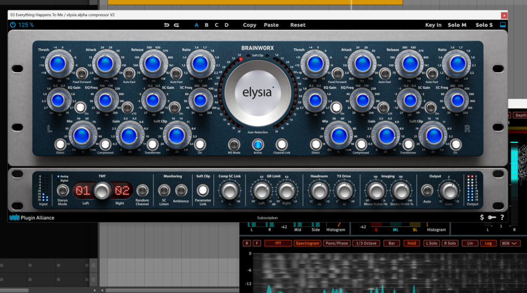Toggle left channel Direct button

pyautogui.click(x=60, y=145)
